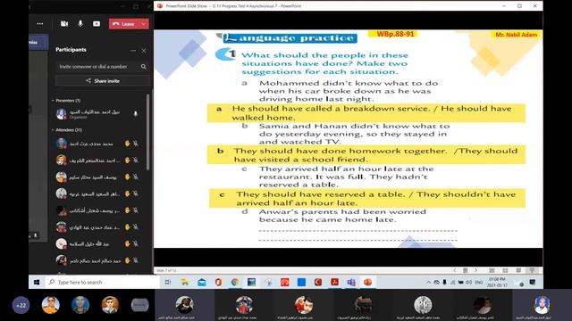Collapse the Attendees section
572x321 pixels.
click(x=53, y=130)
